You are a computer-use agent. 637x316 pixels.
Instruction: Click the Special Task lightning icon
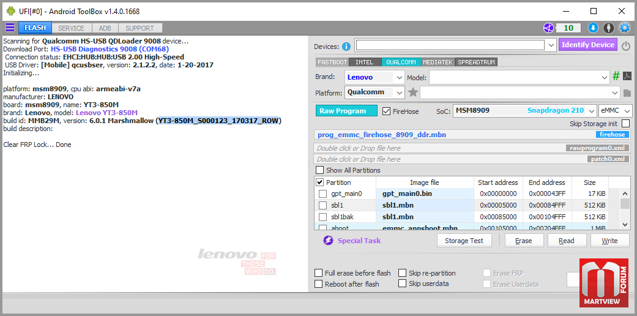pyautogui.click(x=328, y=240)
